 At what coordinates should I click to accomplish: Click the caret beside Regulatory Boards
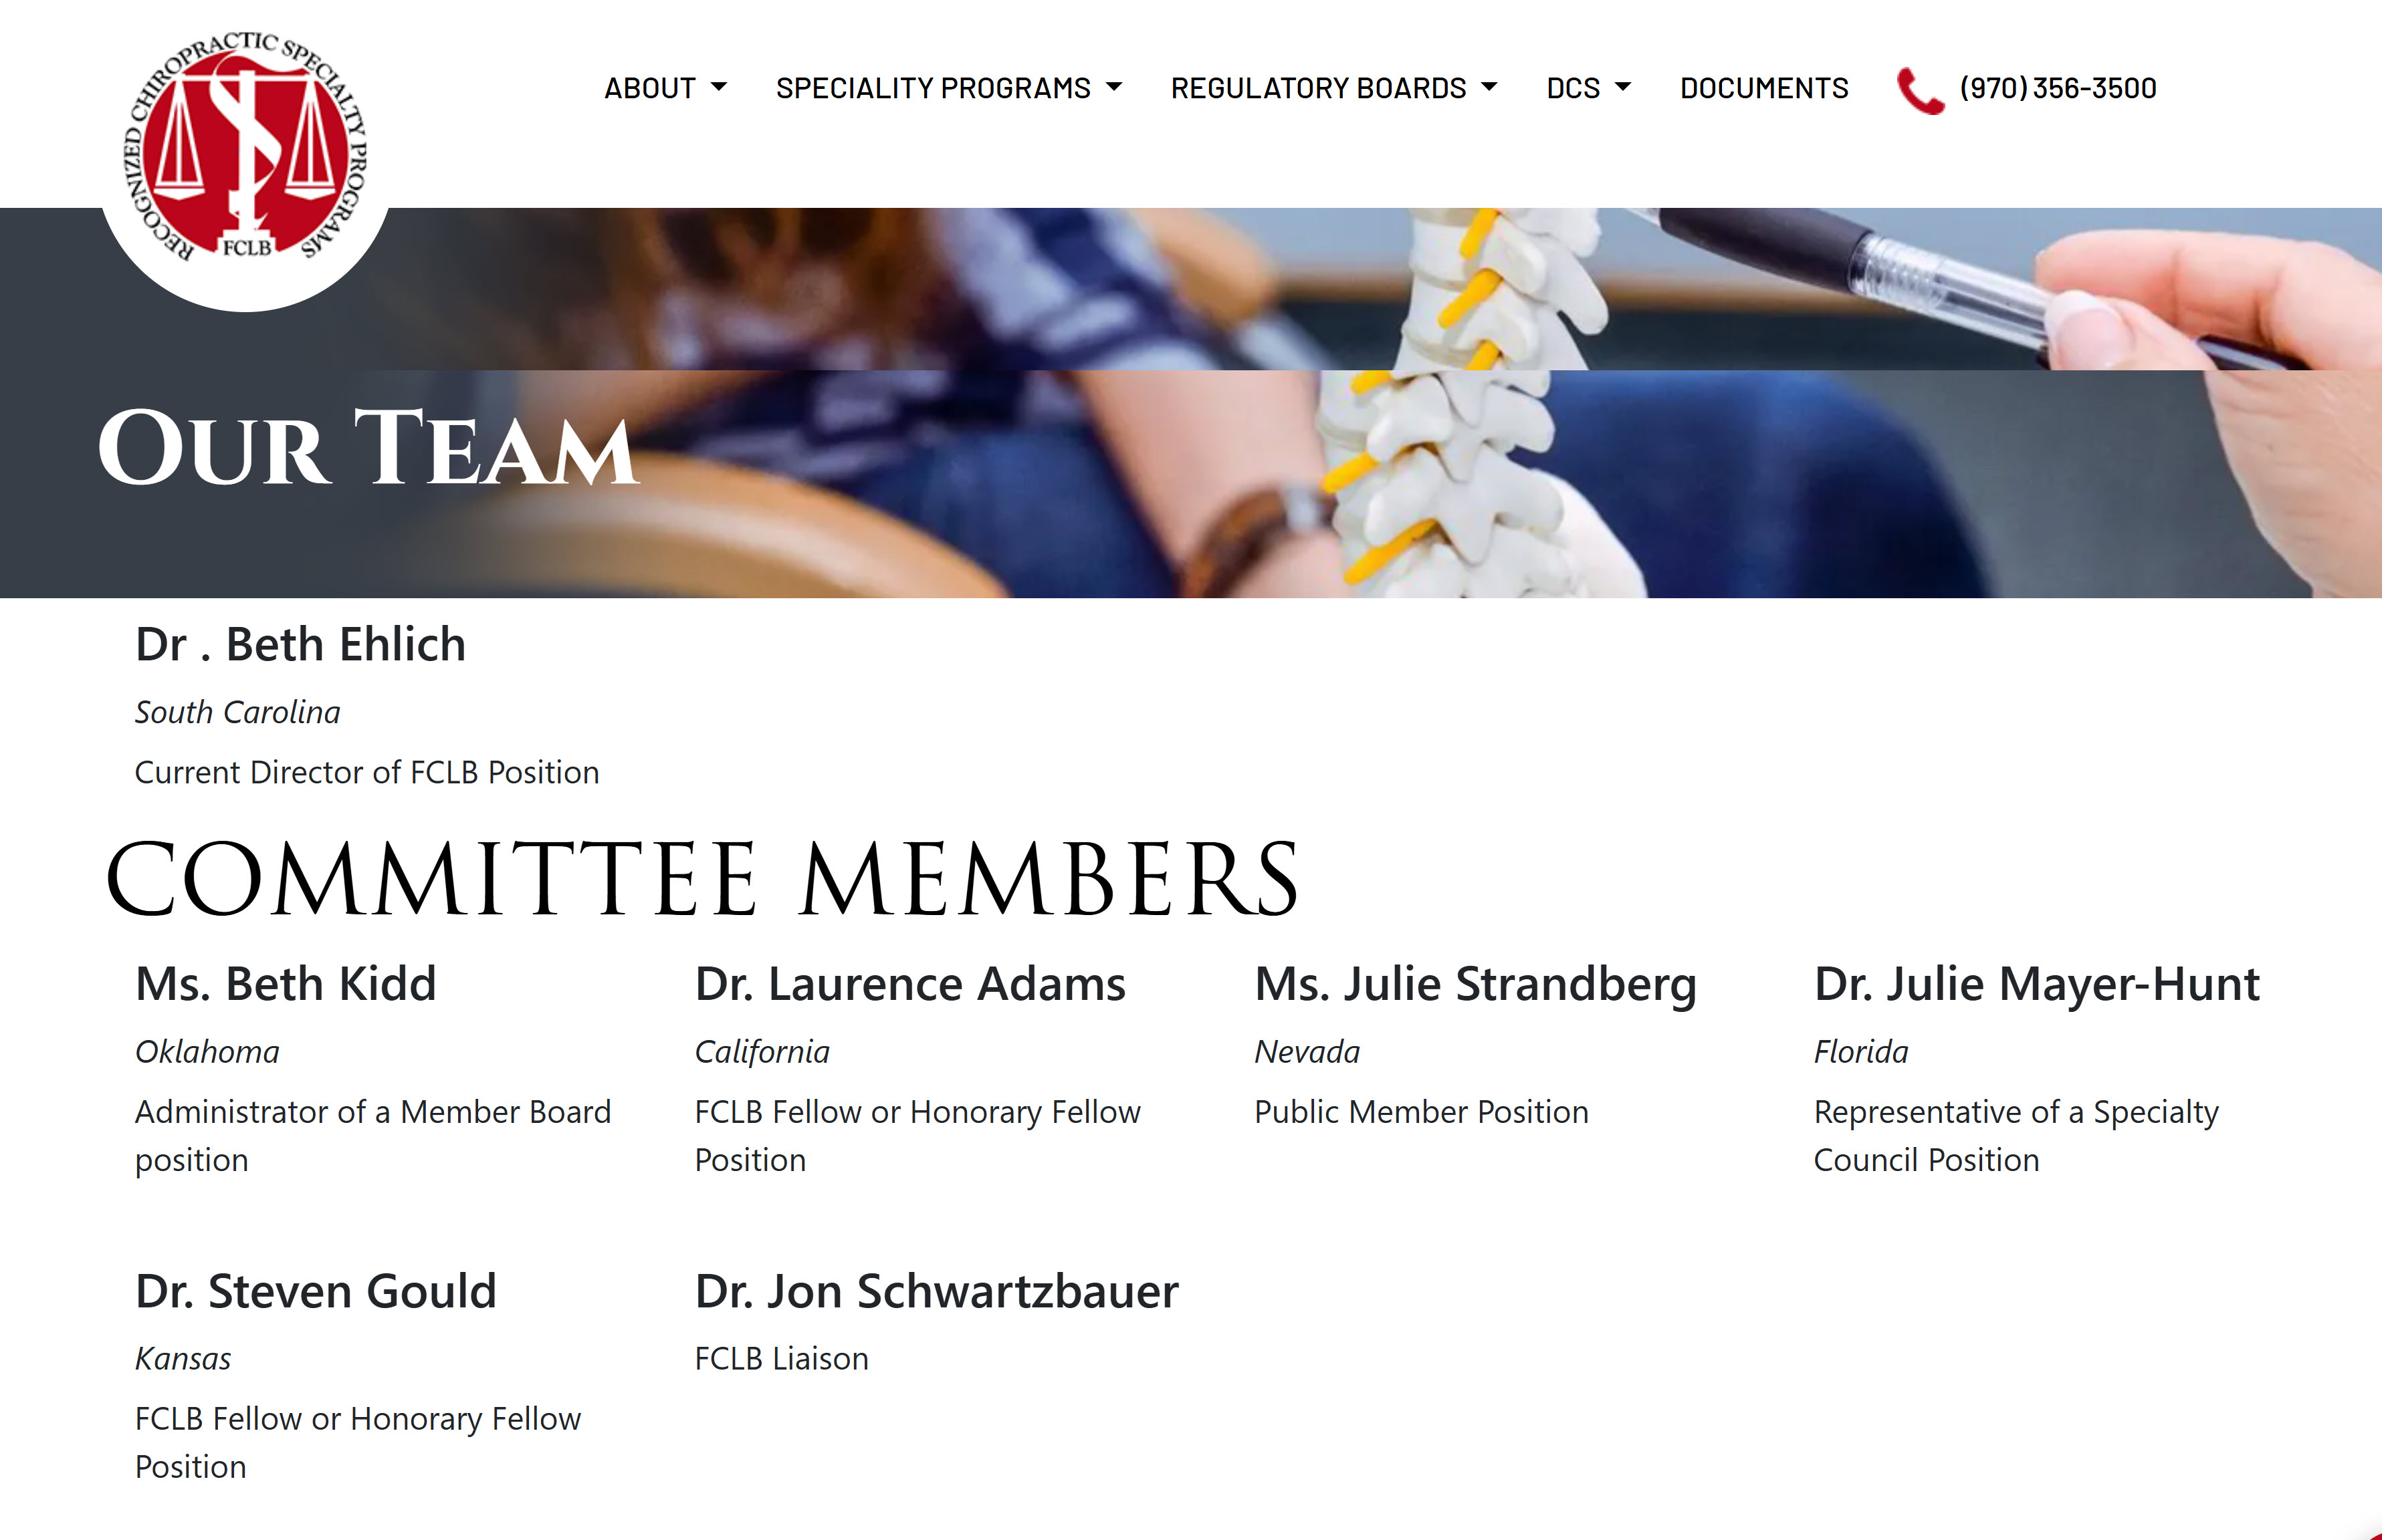[x=1489, y=88]
